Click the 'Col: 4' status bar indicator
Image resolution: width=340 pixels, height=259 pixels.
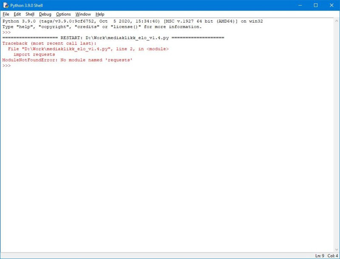coord(333,256)
